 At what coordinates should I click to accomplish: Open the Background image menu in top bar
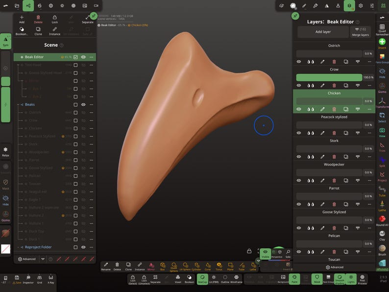click(x=85, y=5)
